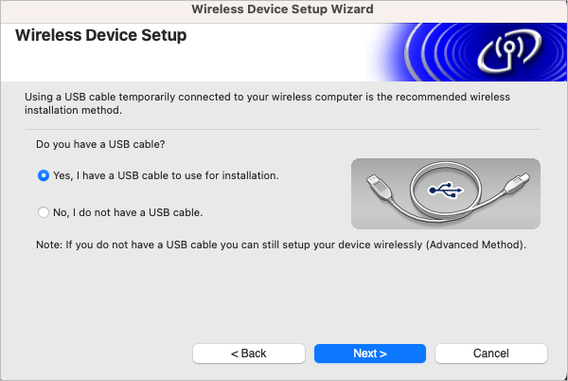Click the 'Yes, I have a USB cable to use' label text

[x=166, y=175]
